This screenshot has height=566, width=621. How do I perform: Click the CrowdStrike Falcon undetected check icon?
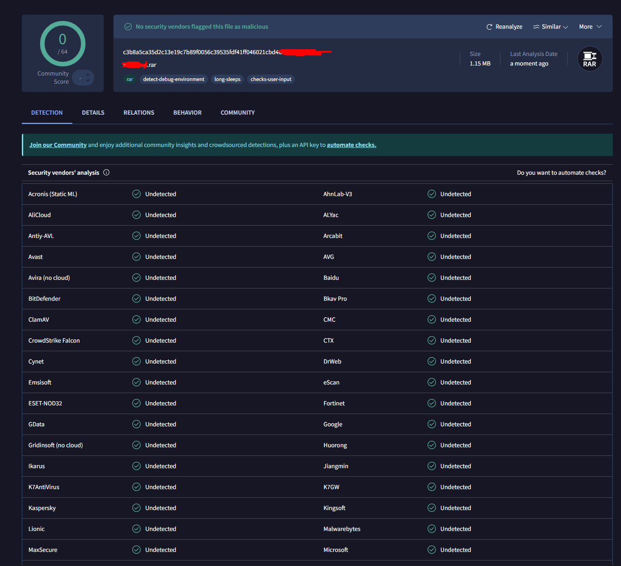click(136, 340)
